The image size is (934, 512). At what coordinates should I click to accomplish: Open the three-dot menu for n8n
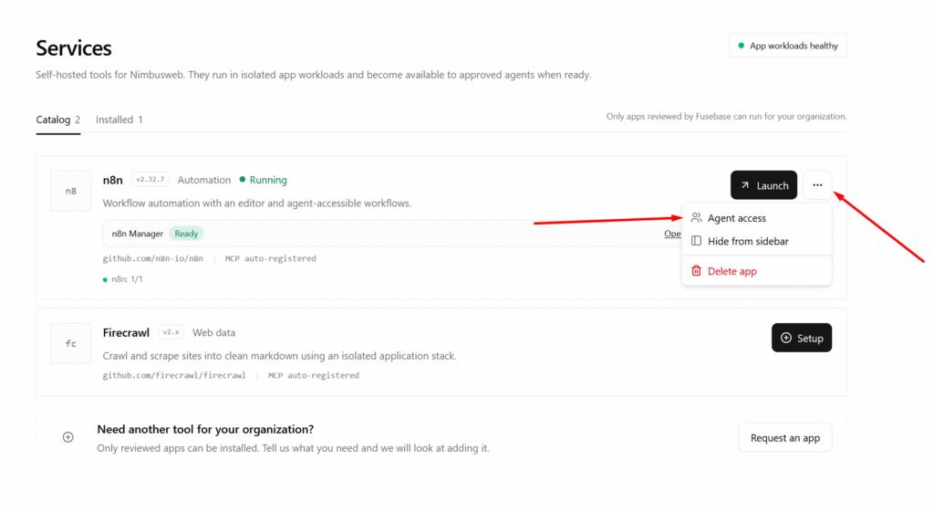[817, 185]
